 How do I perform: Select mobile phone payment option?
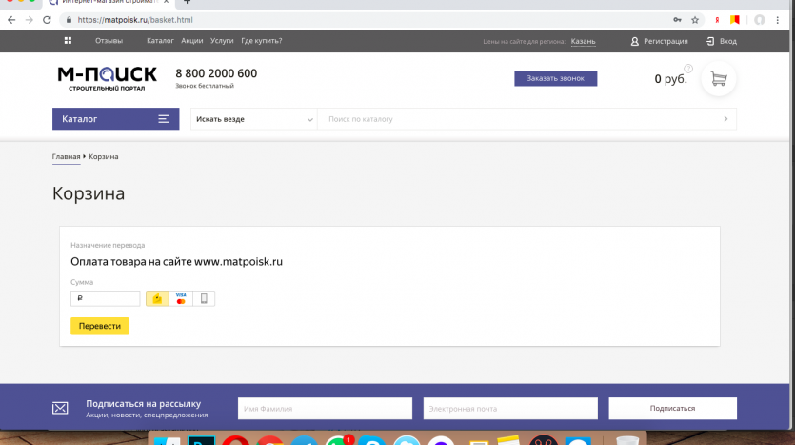[x=204, y=298]
